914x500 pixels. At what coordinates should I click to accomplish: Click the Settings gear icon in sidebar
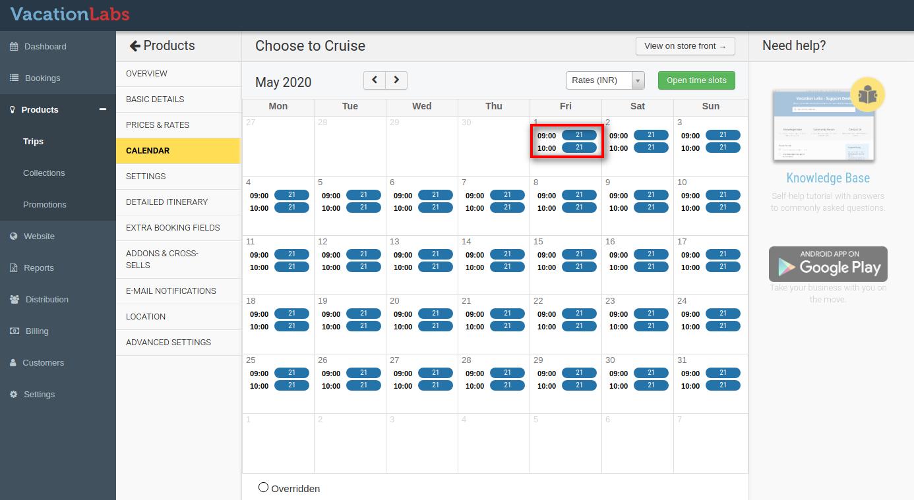(x=14, y=395)
